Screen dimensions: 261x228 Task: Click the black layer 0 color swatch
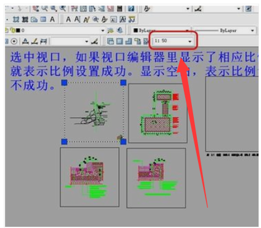(x=18, y=31)
